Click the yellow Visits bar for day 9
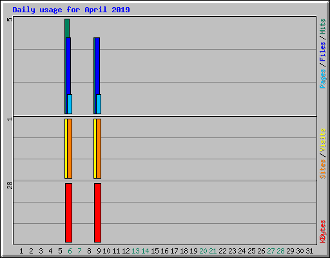This screenshot has width=330, height=258. pyautogui.click(x=95, y=148)
